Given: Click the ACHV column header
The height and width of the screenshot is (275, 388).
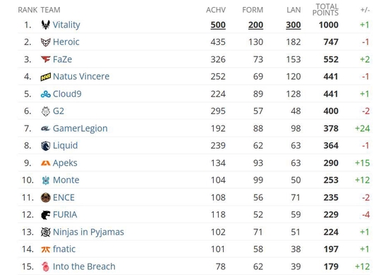Looking at the screenshot, I should coord(216,10).
